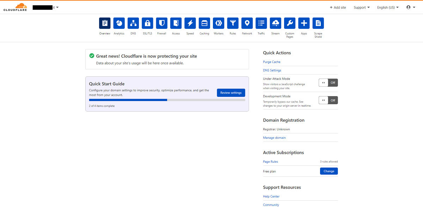Image resolution: width=423 pixels, height=207 pixels.
Task: Open the Overview section icon
Action: [x=105, y=23]
